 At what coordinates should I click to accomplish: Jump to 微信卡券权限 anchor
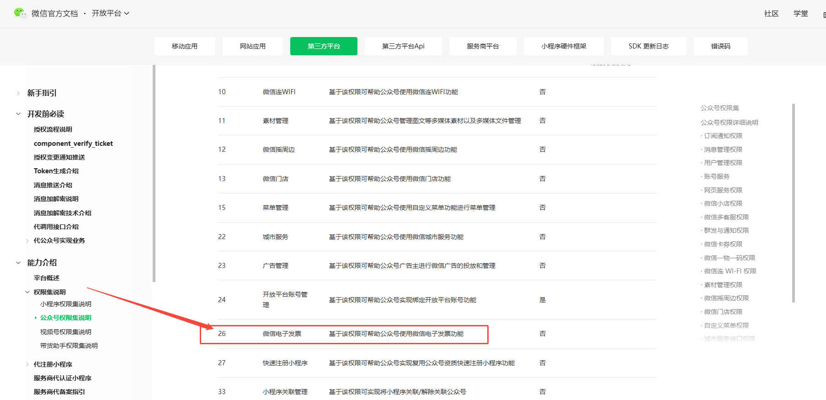tap(723, 244)
